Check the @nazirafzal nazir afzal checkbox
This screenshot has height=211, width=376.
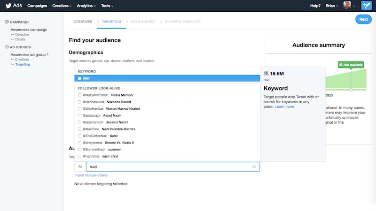click(79, 157)
